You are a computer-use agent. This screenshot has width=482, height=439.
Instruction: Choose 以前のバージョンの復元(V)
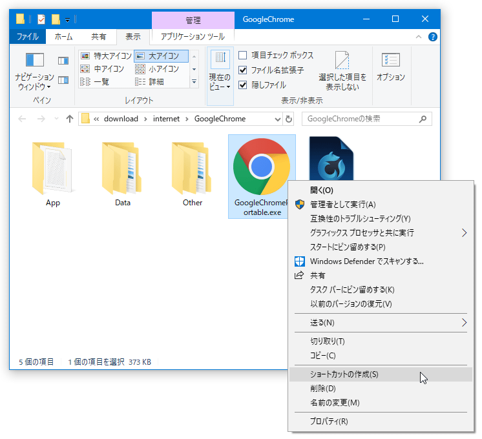click(381, 304)
